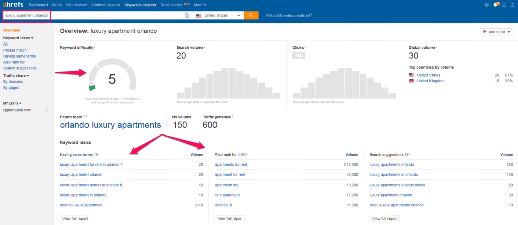The width and height of the screenshot is (518, 225).
Task: Collapse the MY LISTS section
Action: point(12,103)
